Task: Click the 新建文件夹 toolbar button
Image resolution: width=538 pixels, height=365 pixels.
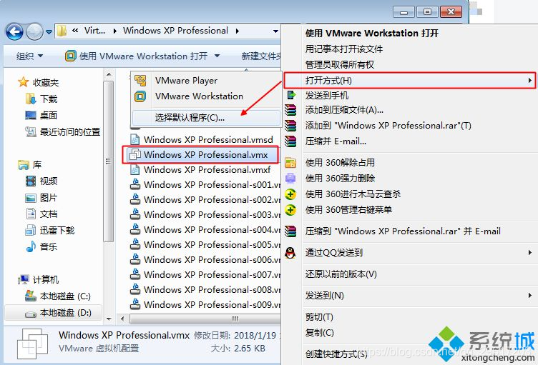Action: point(261,56)
